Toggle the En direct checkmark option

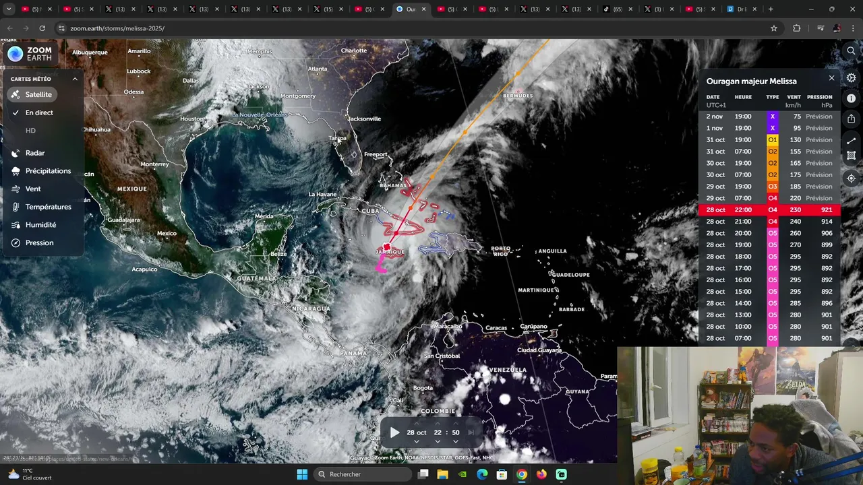tap(32, 112)
